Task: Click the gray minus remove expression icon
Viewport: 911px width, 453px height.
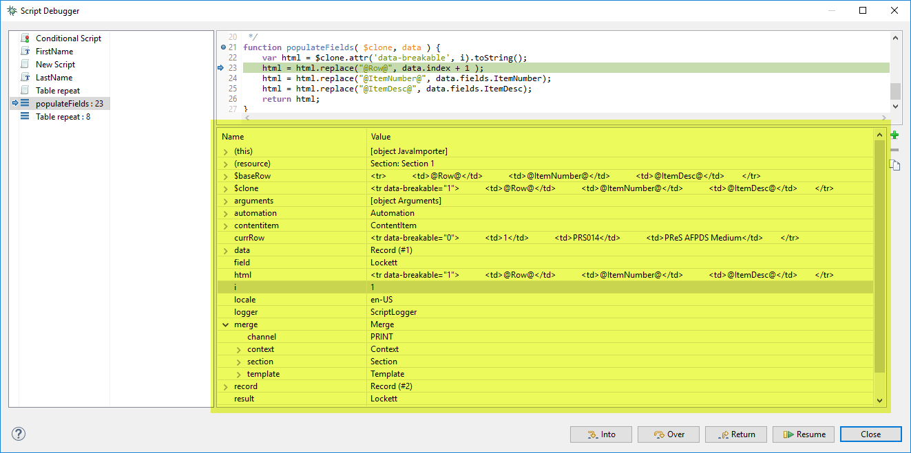Action: point(894,150)
